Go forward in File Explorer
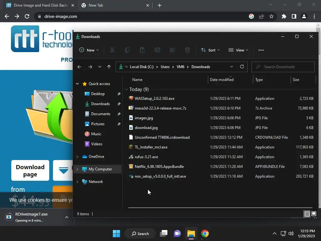 click(90, 67)
